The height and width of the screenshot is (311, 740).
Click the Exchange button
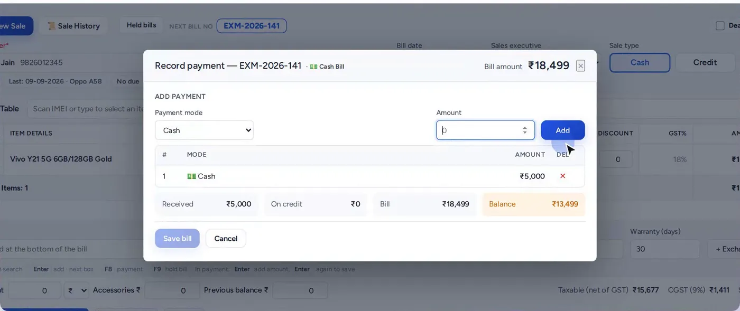(x=724, y=249)
